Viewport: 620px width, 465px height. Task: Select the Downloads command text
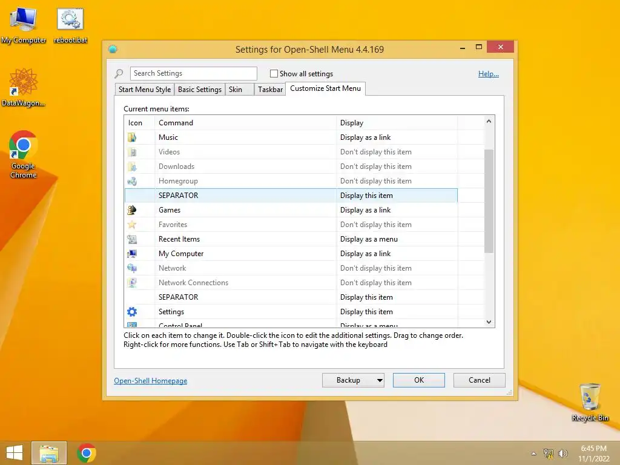(176, 167)
